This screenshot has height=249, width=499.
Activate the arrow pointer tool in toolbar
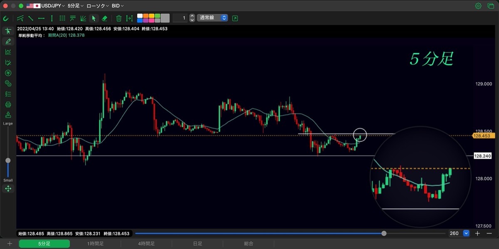[x=94, y=18]
